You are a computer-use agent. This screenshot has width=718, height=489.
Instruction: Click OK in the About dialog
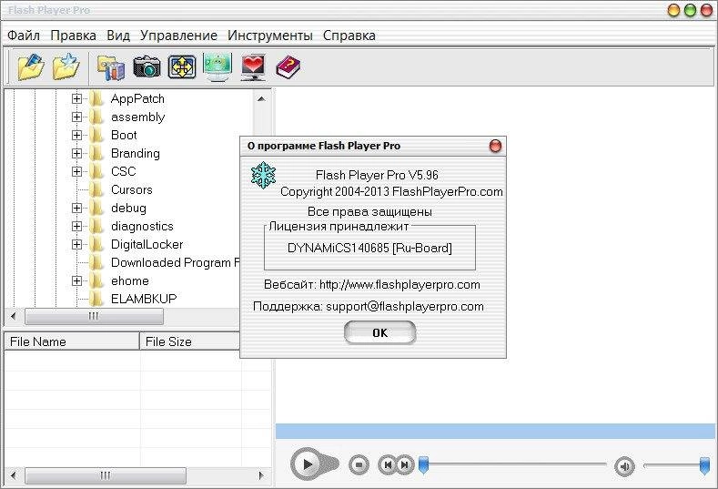[380, 332]
